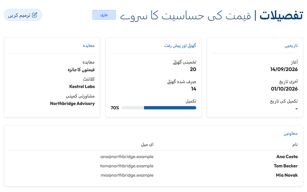The image size is (307, 192).
Task: Click the spent hours value 14
Action: (x=194, y=89)
